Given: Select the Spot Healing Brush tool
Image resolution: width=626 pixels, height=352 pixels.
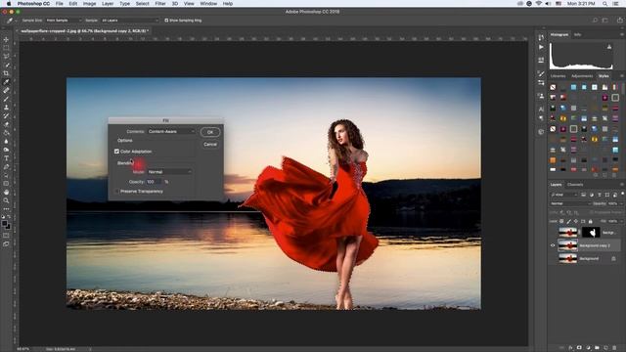Looking at the screenshot, I should (x=6, y=91).
